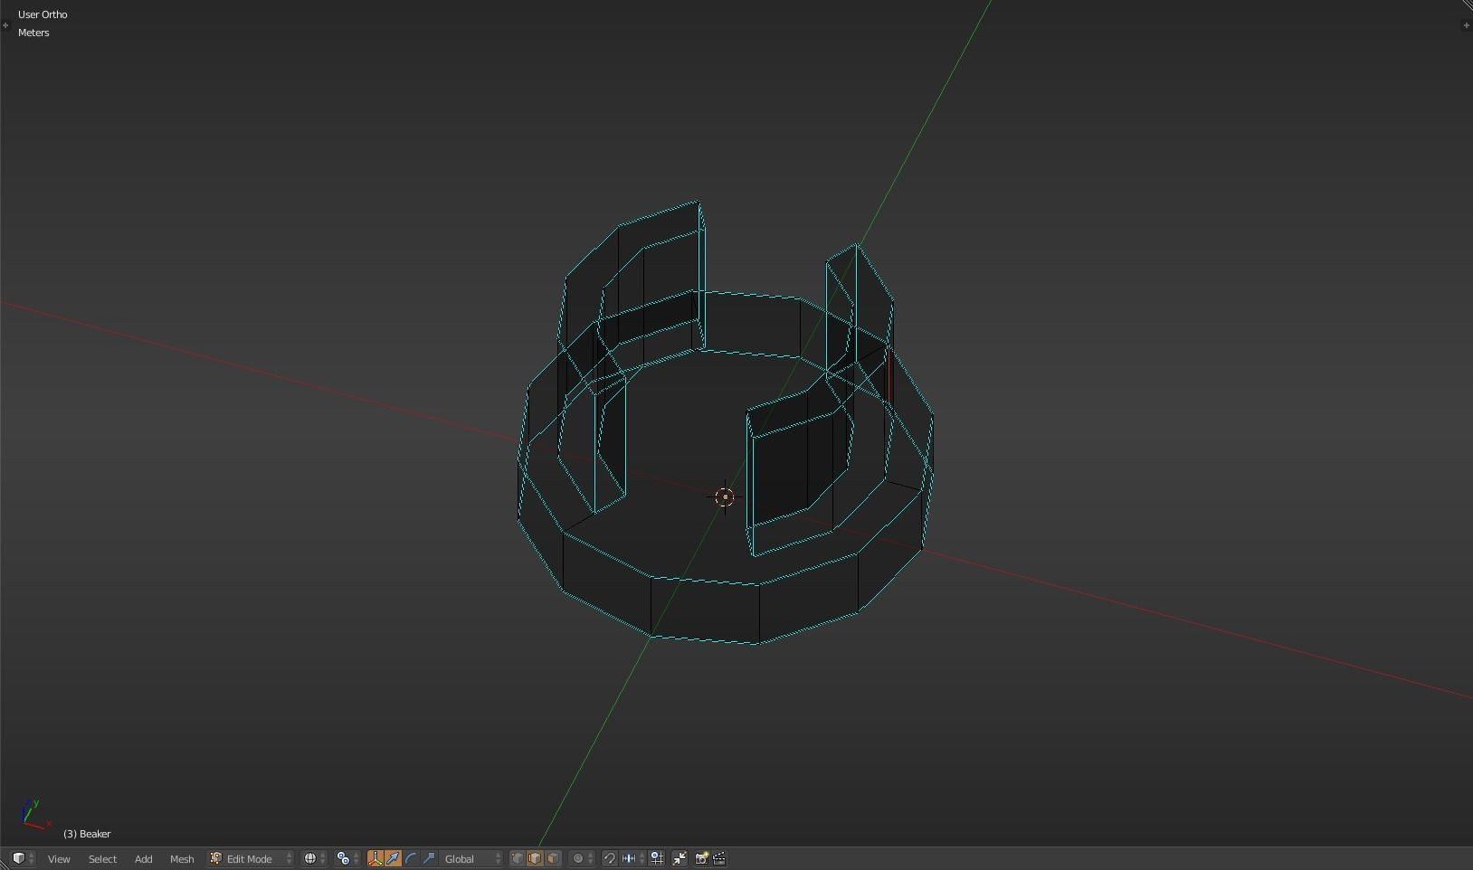Open the Select menu
Screen dimensions: 1473x870
(x=102, y=858)
